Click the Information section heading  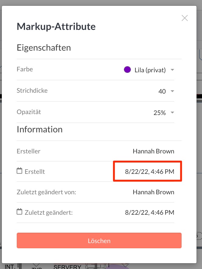[x=39, y=129]
